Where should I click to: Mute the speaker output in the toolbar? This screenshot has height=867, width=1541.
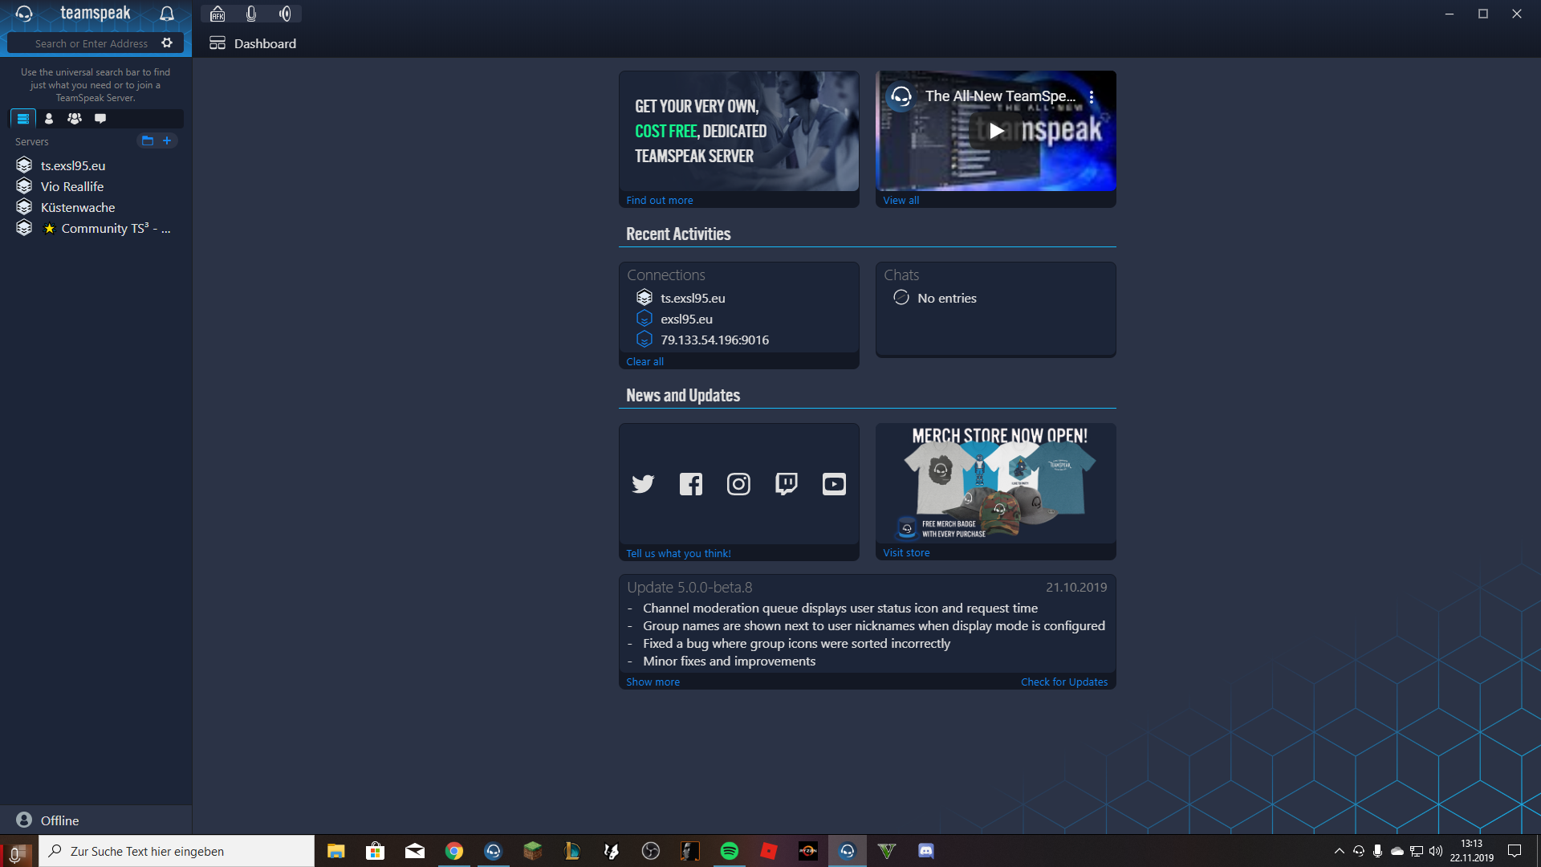click(285, 14)
